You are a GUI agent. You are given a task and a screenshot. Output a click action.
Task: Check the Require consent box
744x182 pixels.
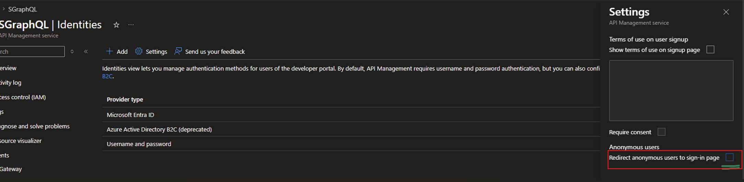pyautogui.click(x=661, y=132)
